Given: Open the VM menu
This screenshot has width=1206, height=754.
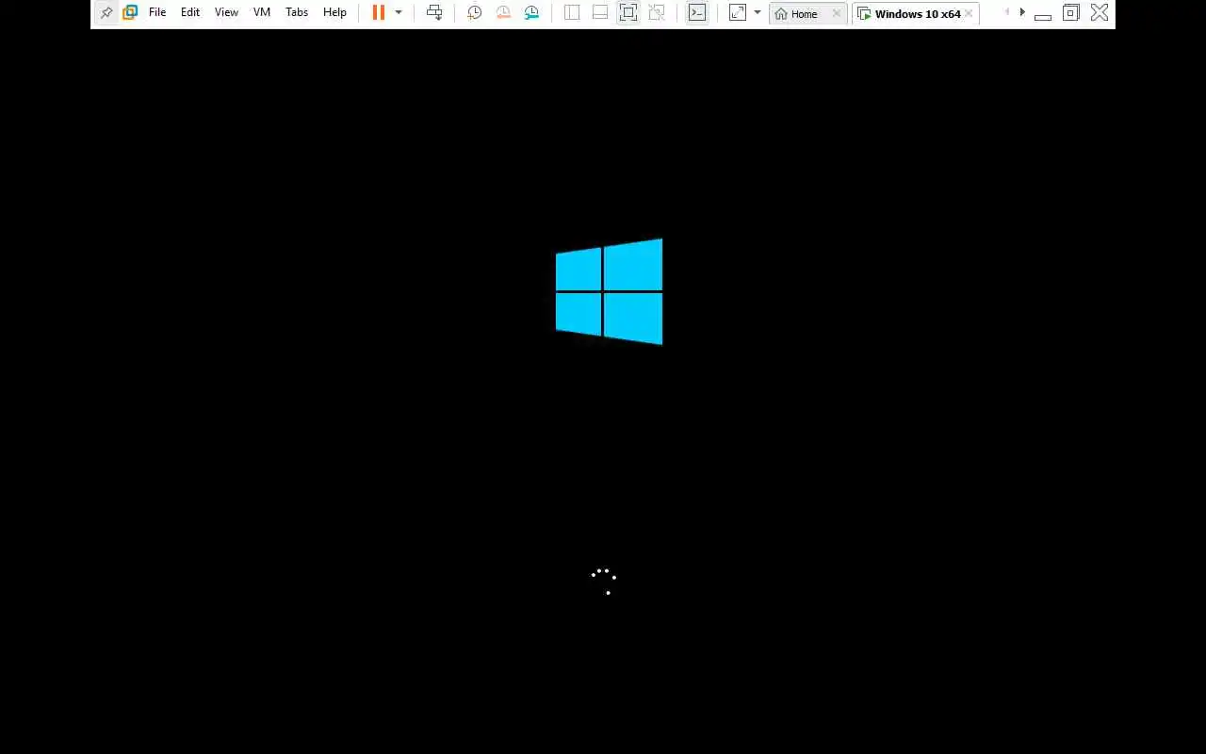Looking at the screenshot, I should coord(262,12).
